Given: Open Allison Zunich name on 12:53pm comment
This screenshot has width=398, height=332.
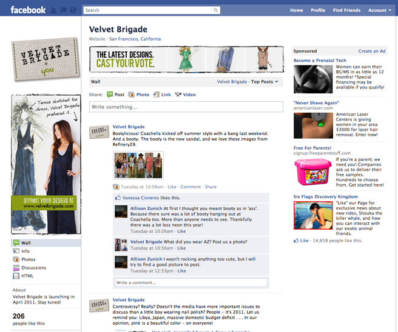Looking at the screenshot, I should point(146,259).
